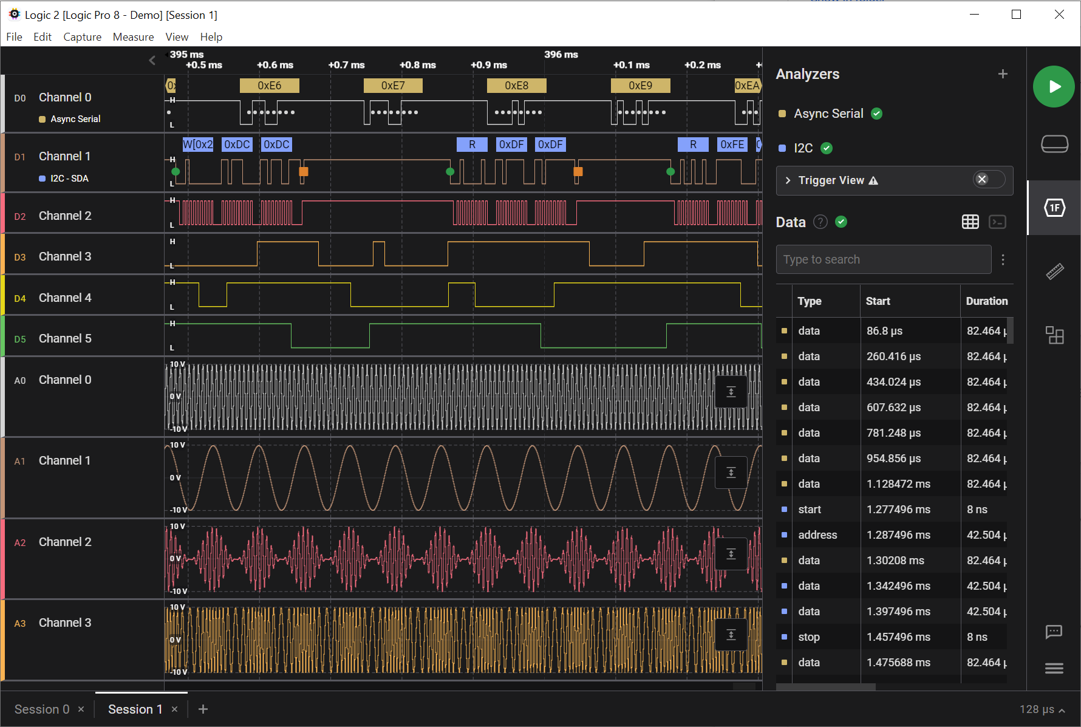The height and width of the screenshot is (727, 1081).
Task: Start capture with the green play button
Action: coord(1054,87)
